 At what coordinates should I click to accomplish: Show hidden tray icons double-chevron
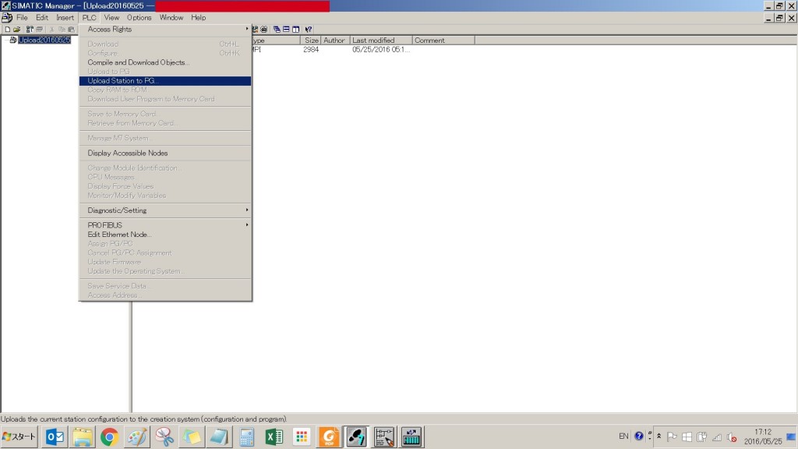tap(659, 437)
